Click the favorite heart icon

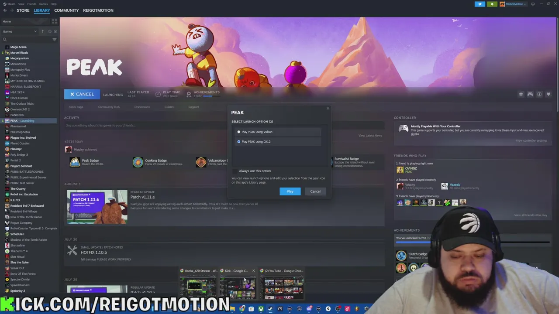point(549,94)
